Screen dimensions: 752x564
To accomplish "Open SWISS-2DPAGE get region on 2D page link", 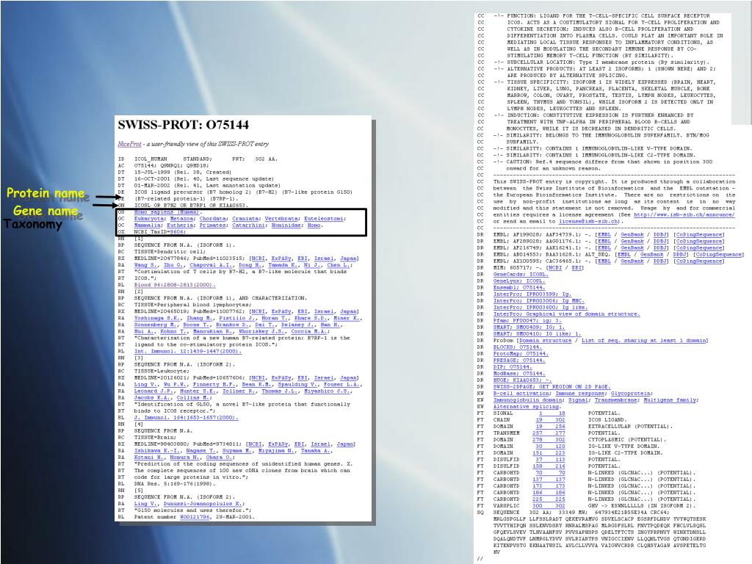I will coord(552,387).
